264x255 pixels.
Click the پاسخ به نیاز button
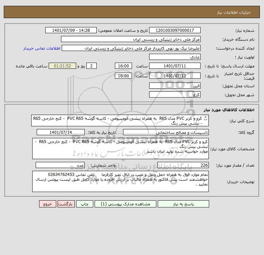click(x=183, y=204)
